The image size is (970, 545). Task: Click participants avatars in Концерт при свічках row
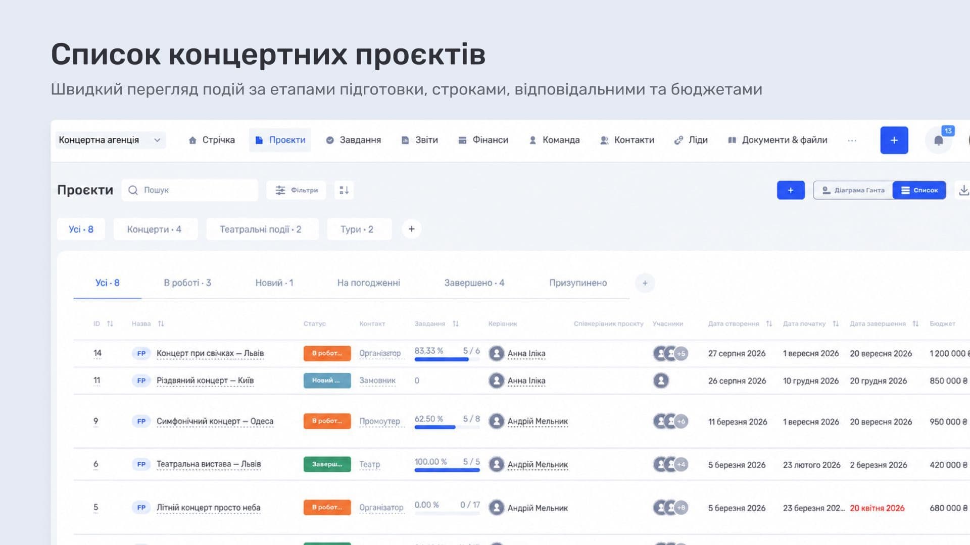[670, 353]
